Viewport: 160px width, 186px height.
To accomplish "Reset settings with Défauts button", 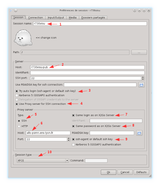I will [x=141, y=172].
